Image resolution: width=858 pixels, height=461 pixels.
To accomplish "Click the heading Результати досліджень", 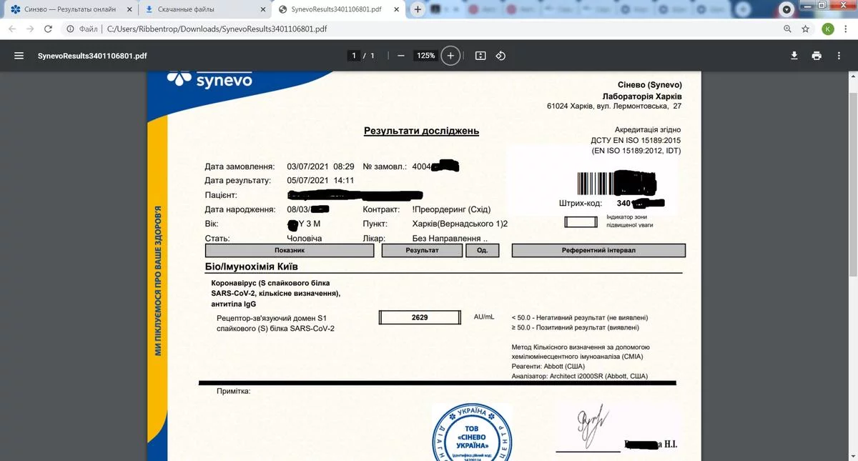I will 421,131.
